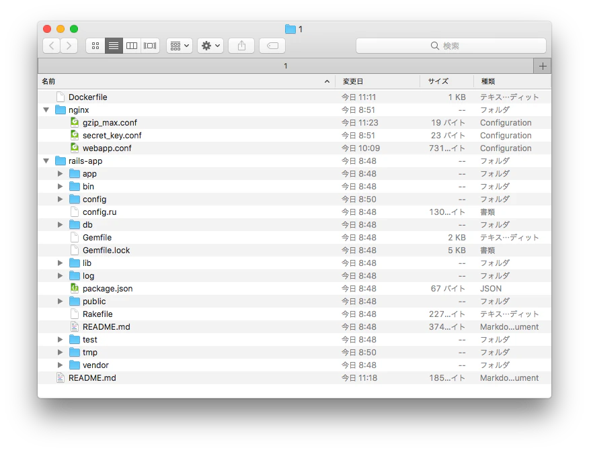Sort by the 名前 column header
Image resolution: width=589 pixels, height=452 pixels.
(x=186, y=81)
